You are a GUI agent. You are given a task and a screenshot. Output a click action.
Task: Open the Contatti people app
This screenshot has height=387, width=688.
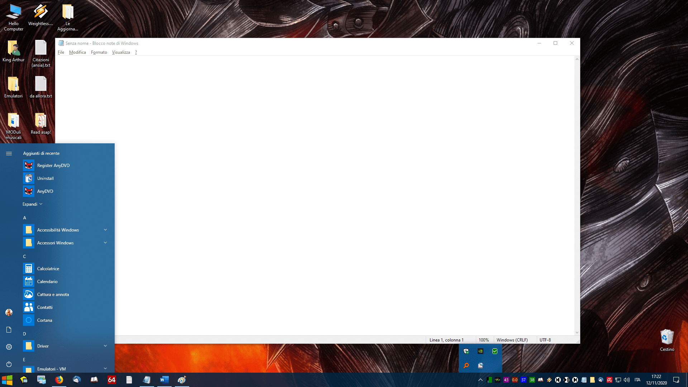point(44,307)
